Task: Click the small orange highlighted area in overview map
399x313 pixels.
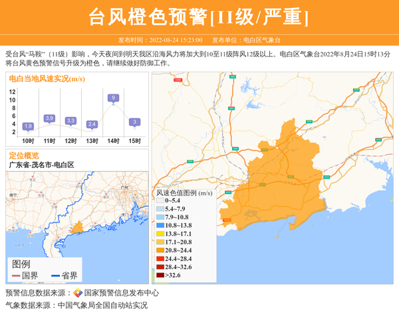Action: pyautogui.click(x=76, y=228)
